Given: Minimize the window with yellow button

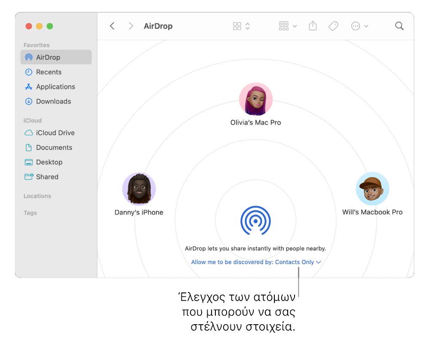Looking at the screenshot, I should [x=39, y=26].
